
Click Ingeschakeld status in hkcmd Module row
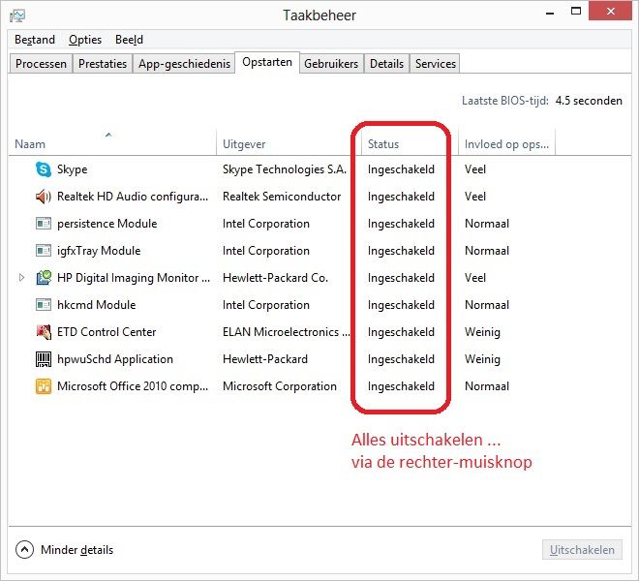401,305
